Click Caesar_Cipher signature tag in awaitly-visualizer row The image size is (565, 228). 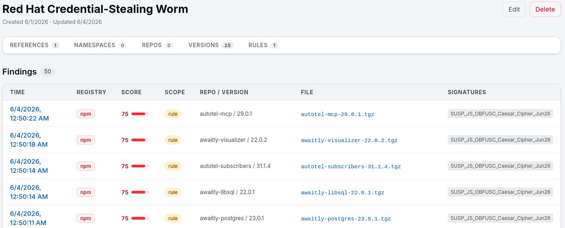[500, 140]
